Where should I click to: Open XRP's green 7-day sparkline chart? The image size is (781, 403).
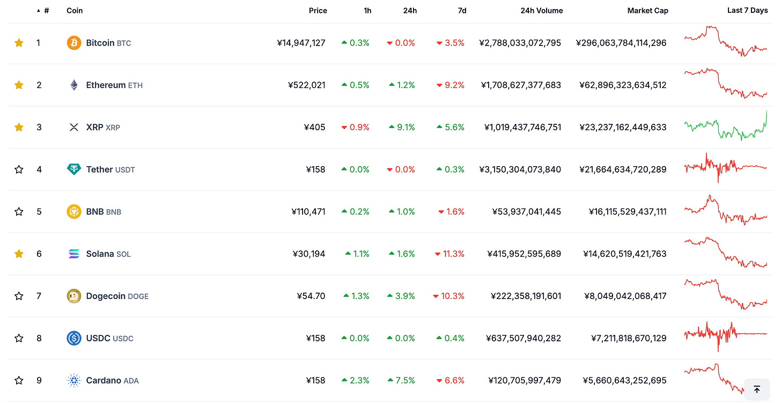726,125
